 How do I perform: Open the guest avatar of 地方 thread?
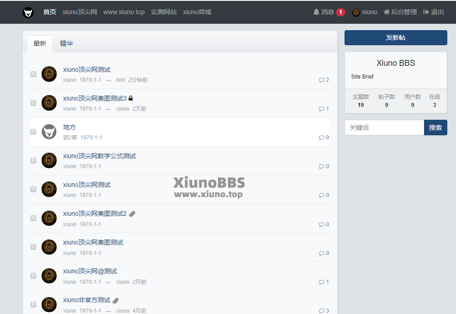(x=49, y=132)
